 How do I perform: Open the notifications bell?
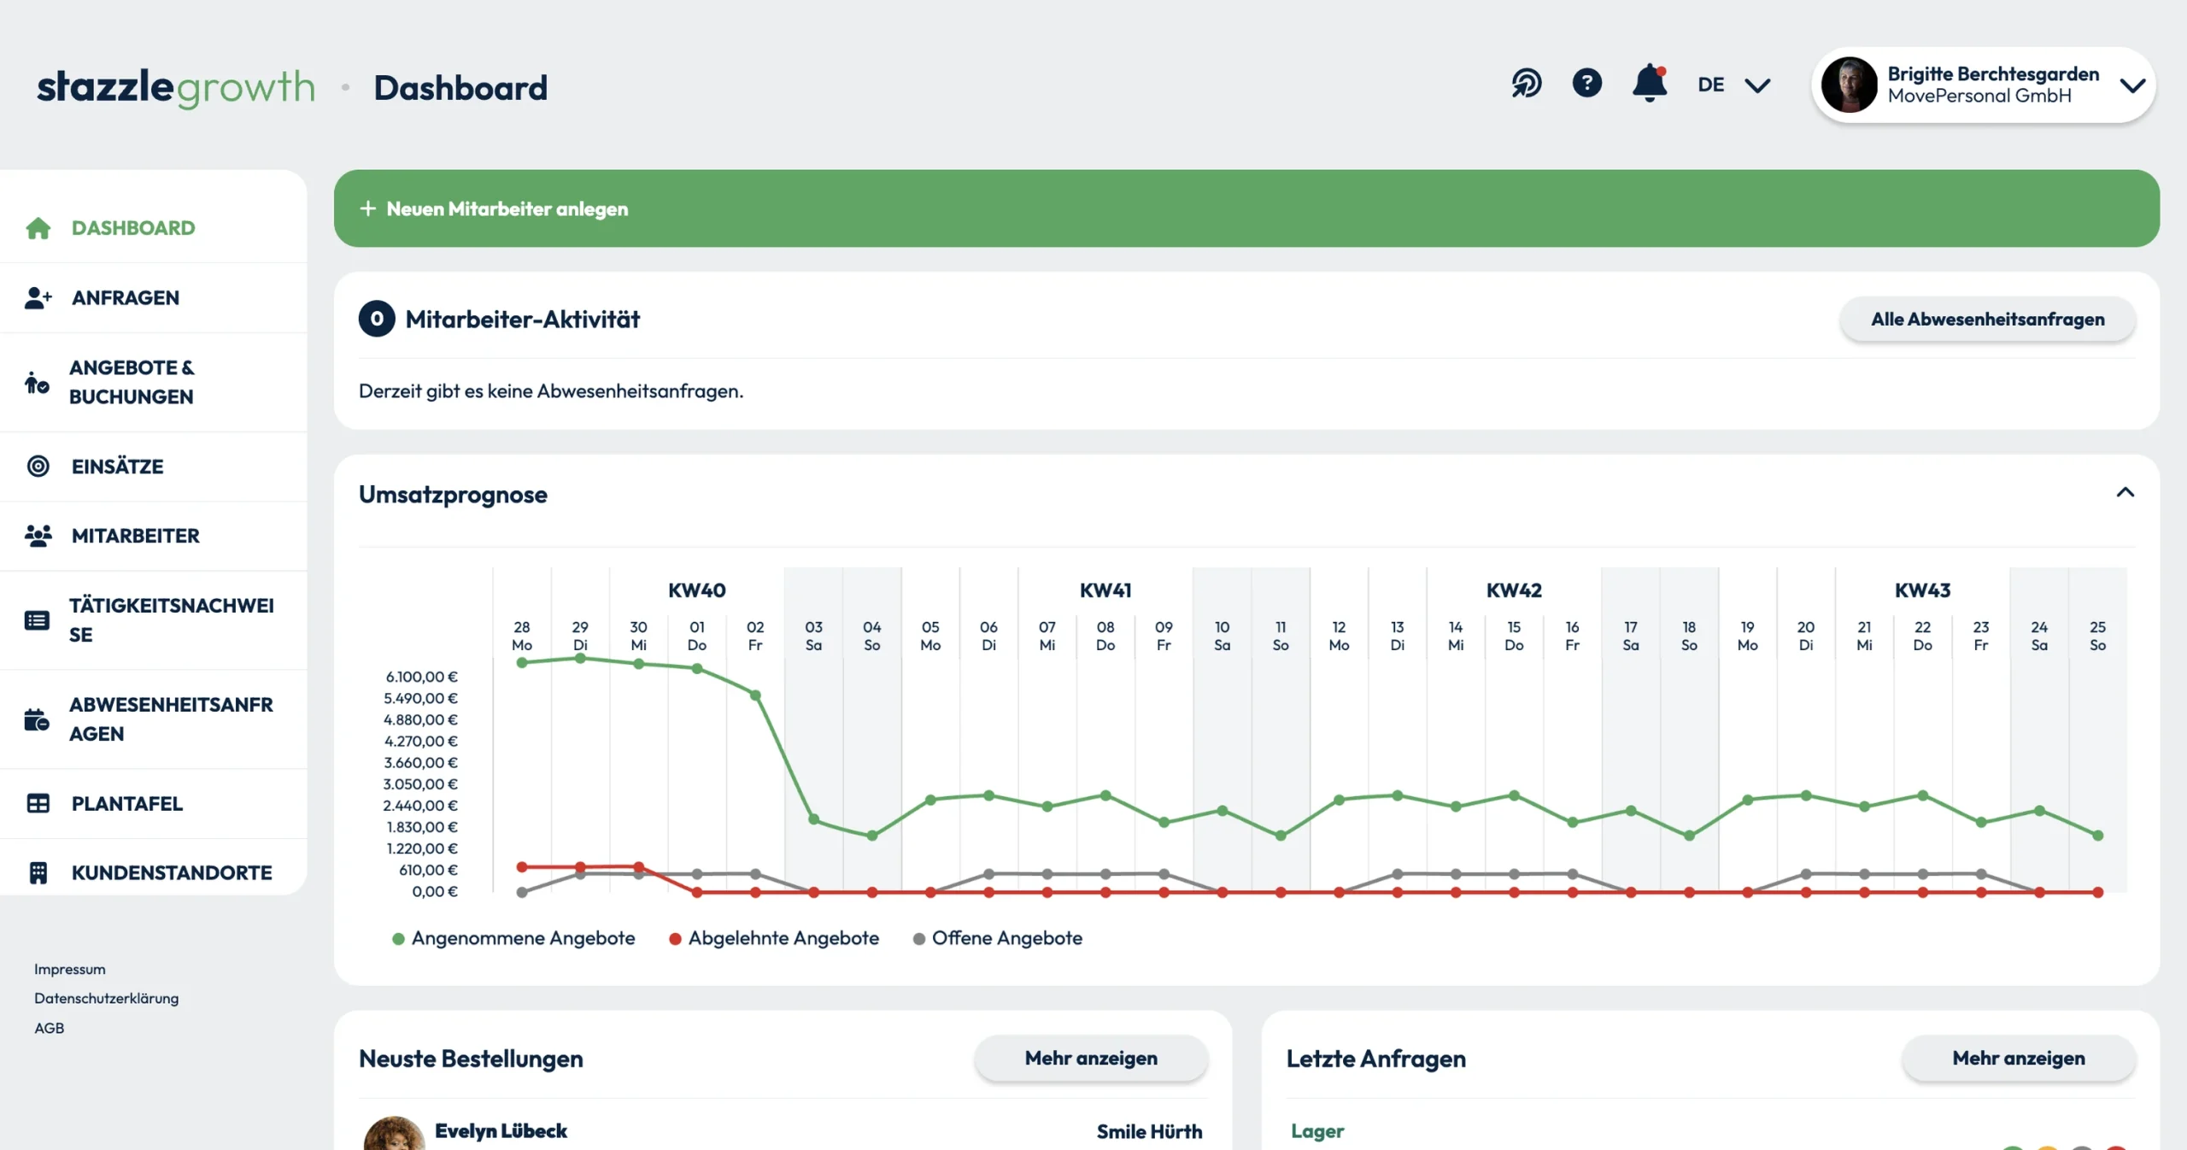click(x=1650, y=84)
